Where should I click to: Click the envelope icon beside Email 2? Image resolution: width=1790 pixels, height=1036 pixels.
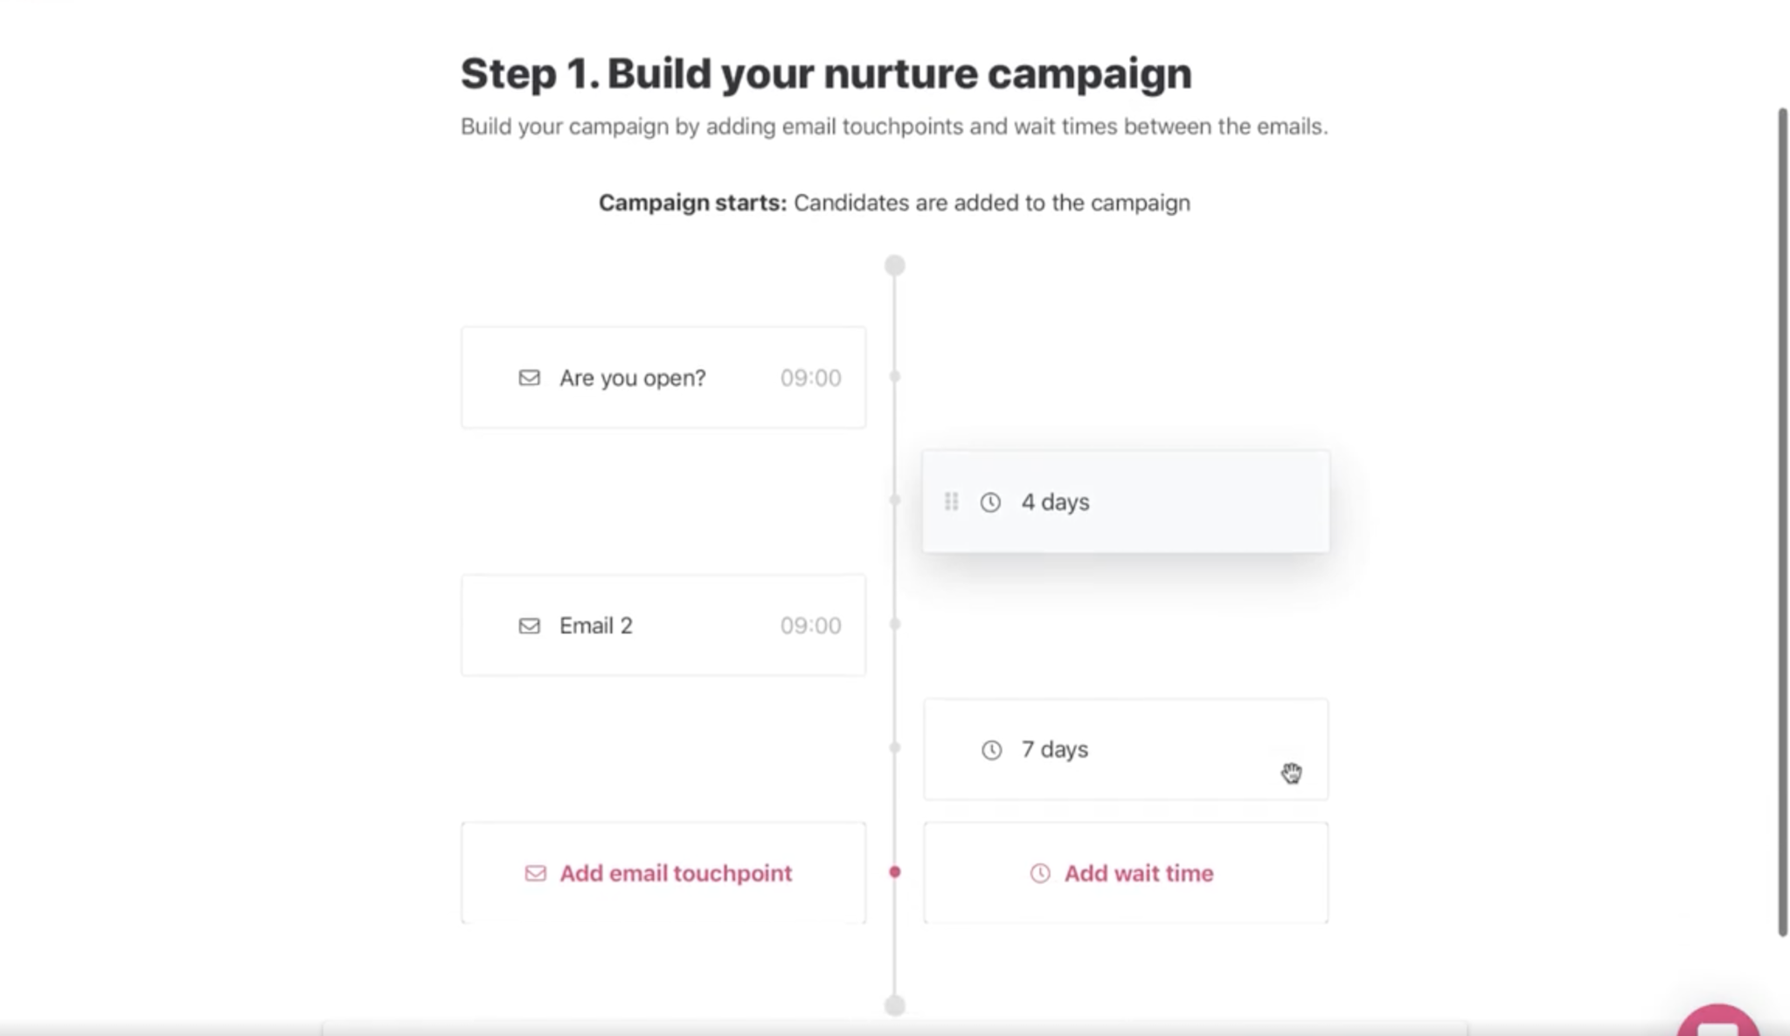(529, 625)
